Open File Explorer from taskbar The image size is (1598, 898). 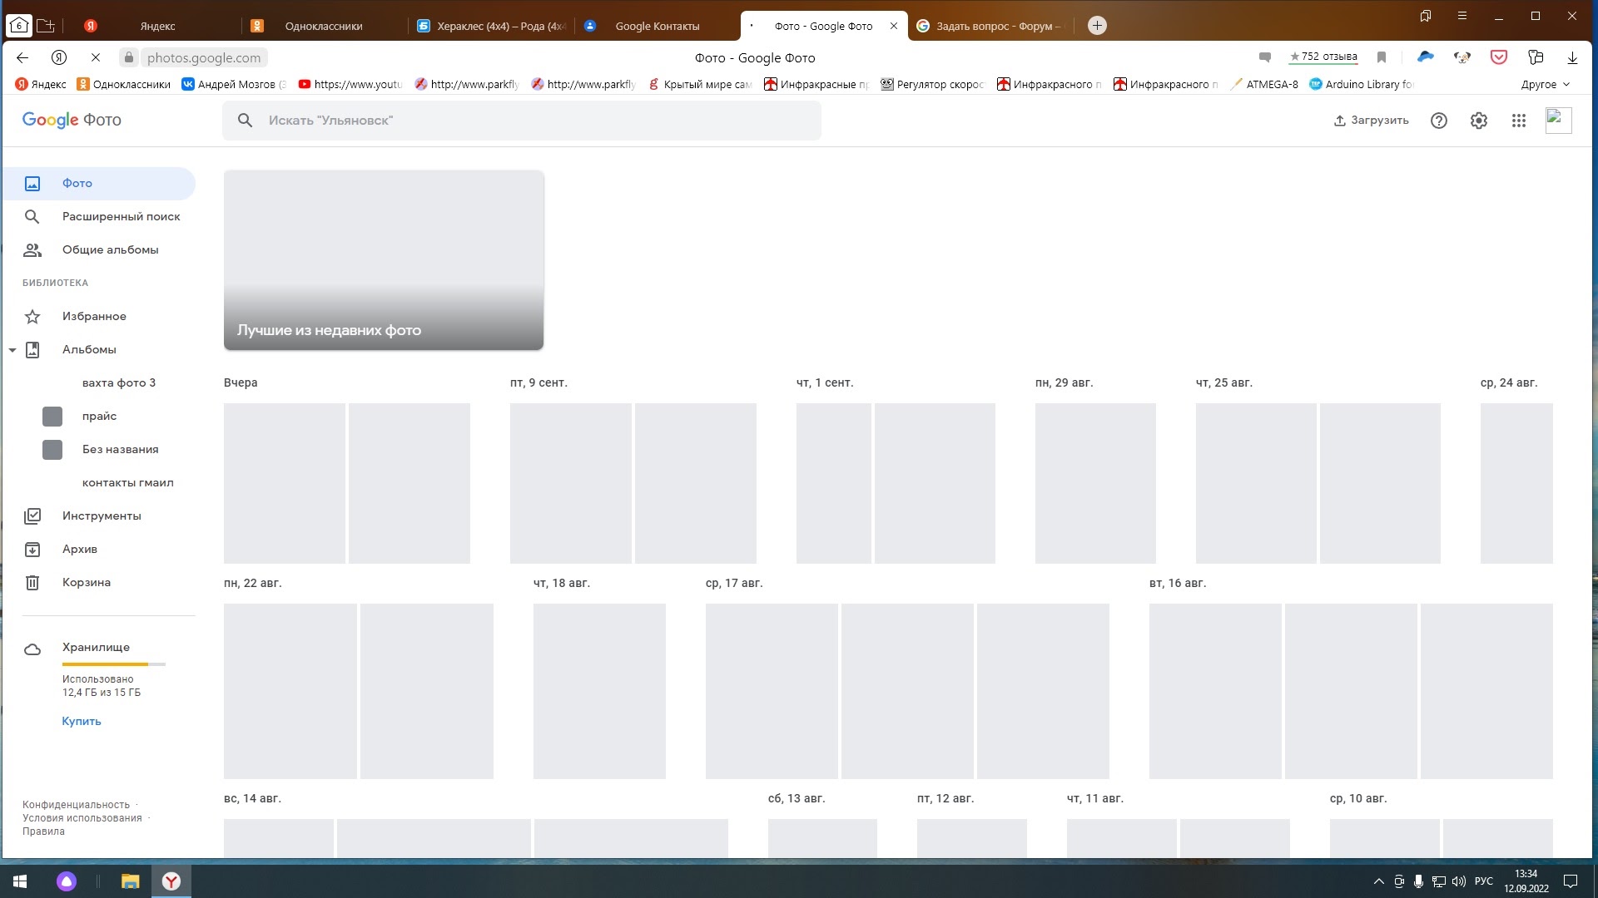[131, 881]
